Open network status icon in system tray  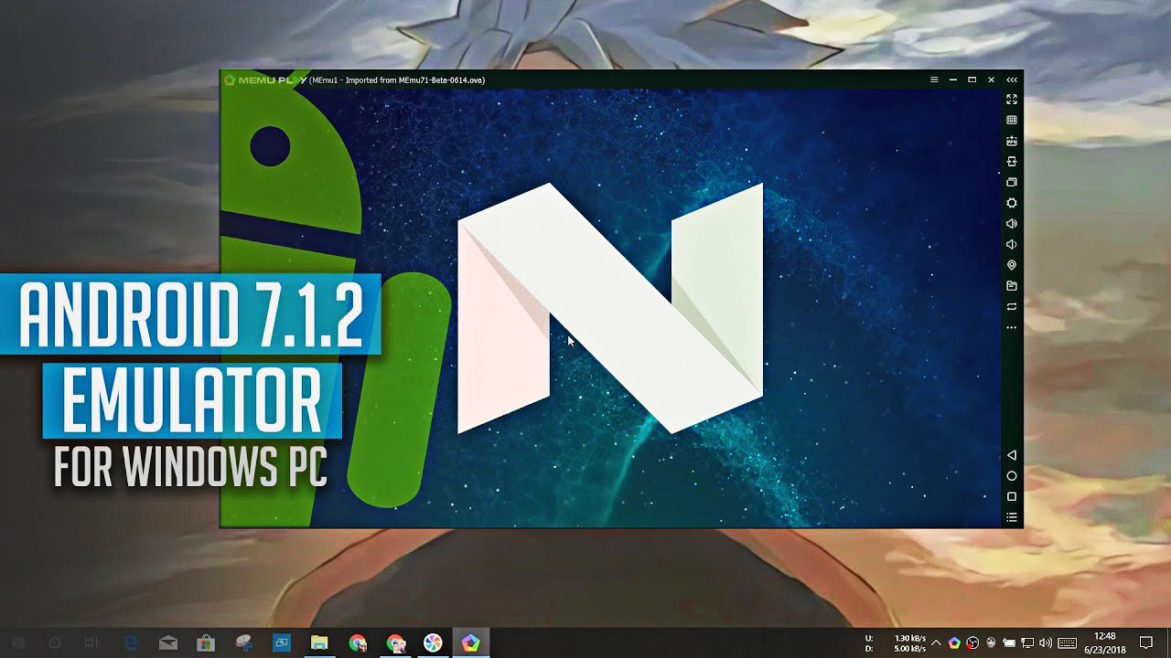[x=1027, y=643]
